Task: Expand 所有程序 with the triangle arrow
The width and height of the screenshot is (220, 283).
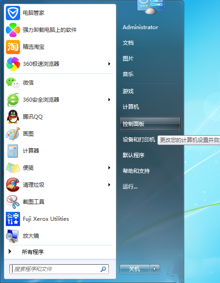Action: [x=10, y=251]
